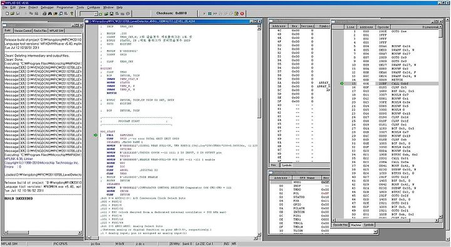
Task: Click SFR Name column header
Action: click(307, 178)
